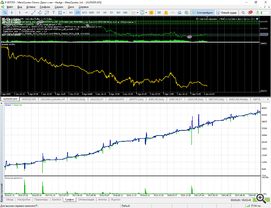This screenshot has width=271, height=208.
Task: Toggle the Алготрейдинг algo trading button
Action: tap(203, 13)
